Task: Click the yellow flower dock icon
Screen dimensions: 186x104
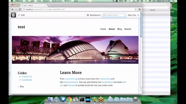Action: coord(101,99)
